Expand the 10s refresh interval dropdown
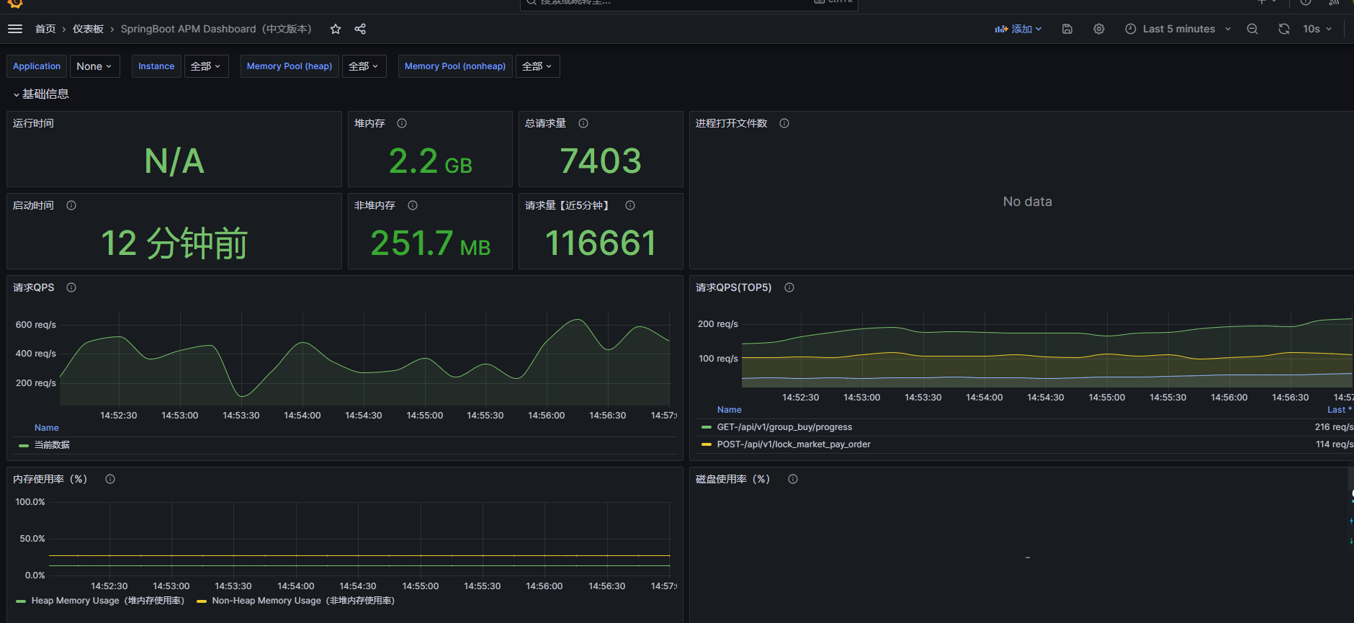The width and height of the screenshot is (1354, 623). pos(1317,29)
